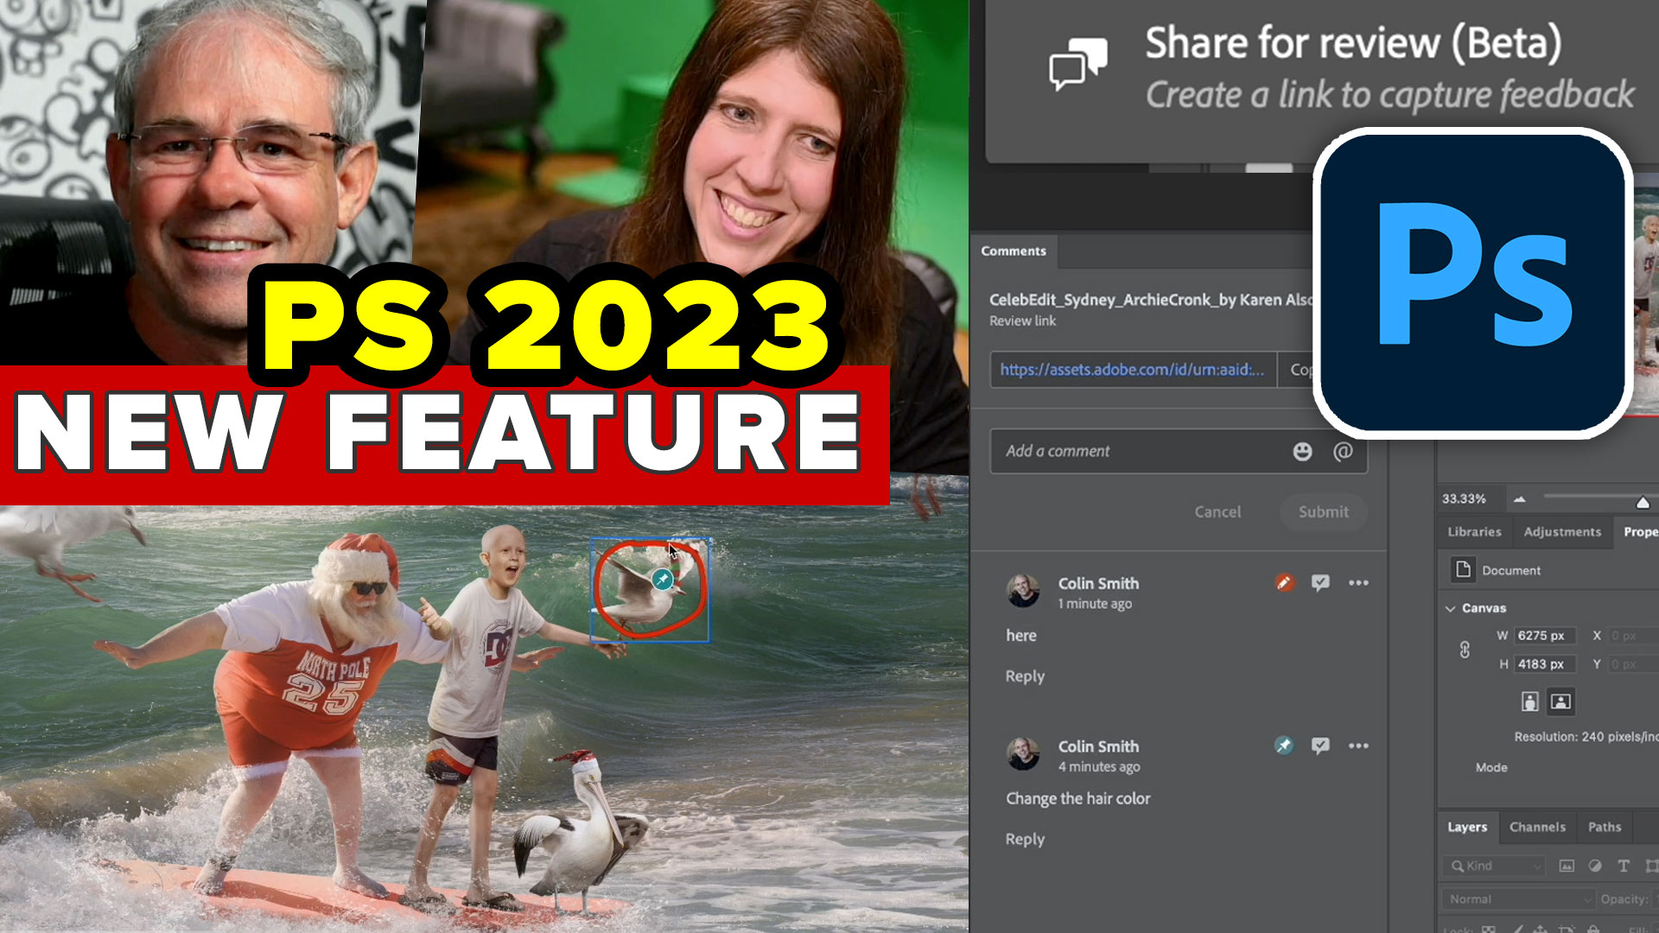The height and width of the screenshot is (933, 1659).
Task: Click the Share for review speech bubbles icon
Action: [x=1077, y=64]
